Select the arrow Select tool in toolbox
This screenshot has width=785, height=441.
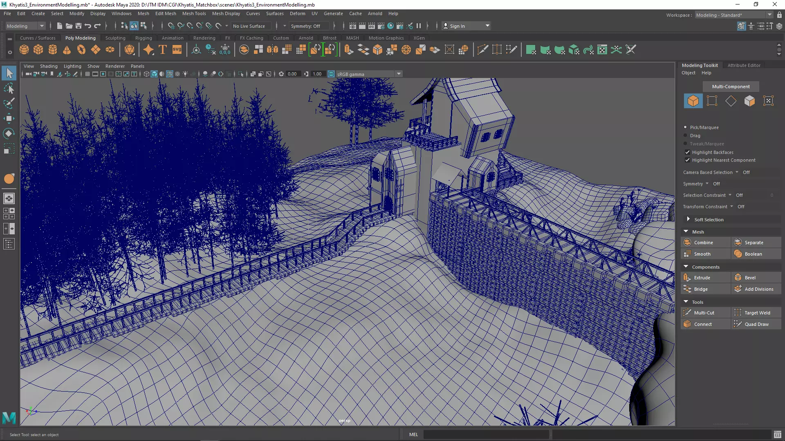(9, 73)
